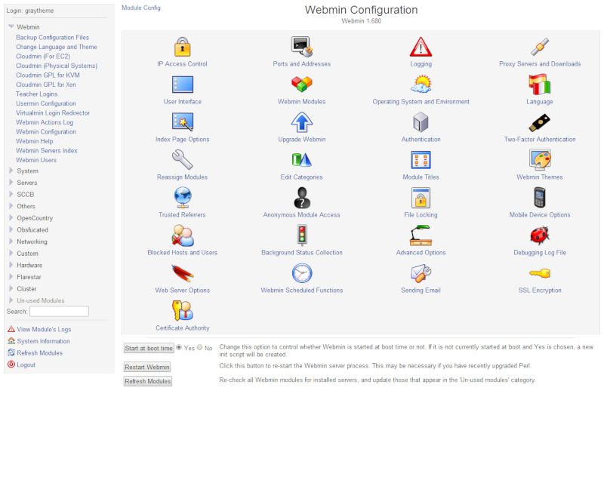Open the Authentication gray box icon
Screen dimensions: 604x483
click(421, 122)
